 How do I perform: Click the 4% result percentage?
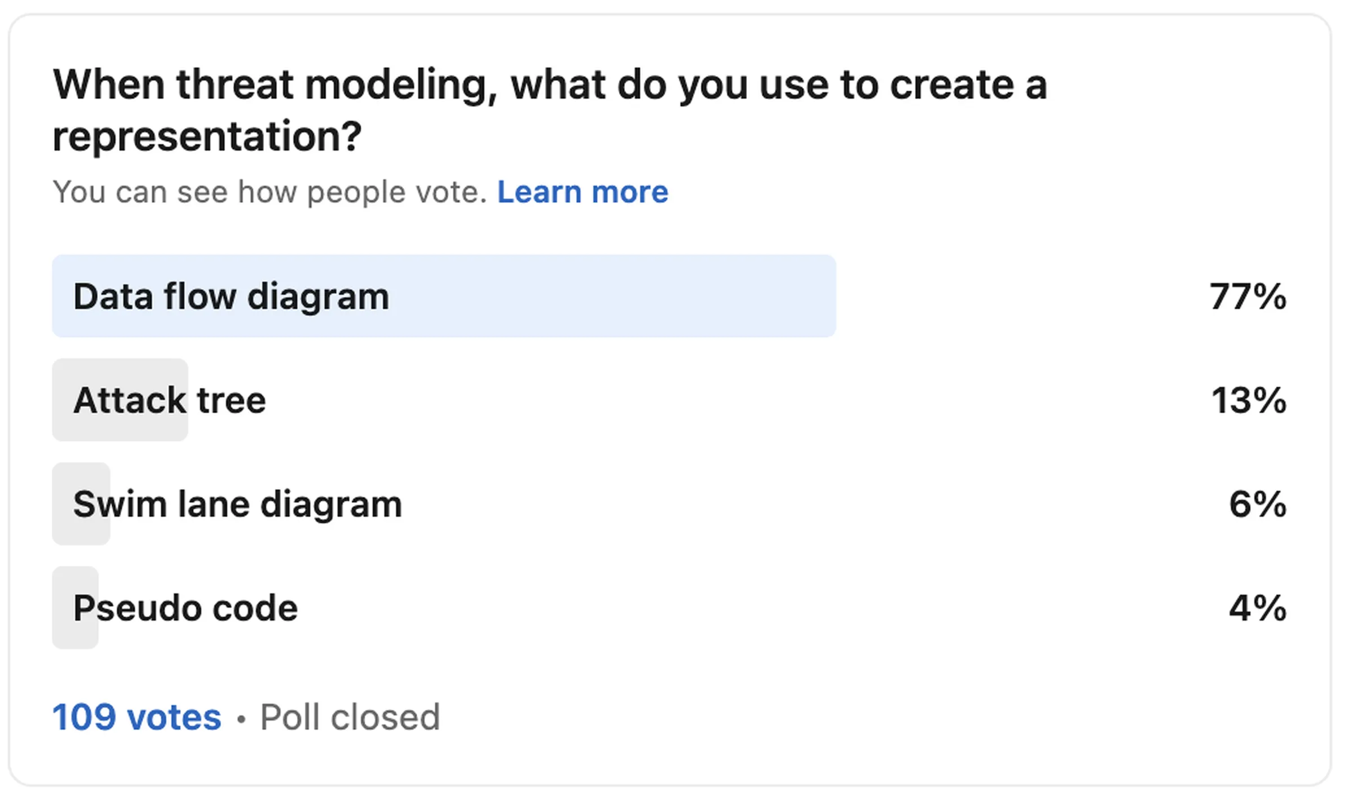pyautogui.click(x=1258, y=608)
